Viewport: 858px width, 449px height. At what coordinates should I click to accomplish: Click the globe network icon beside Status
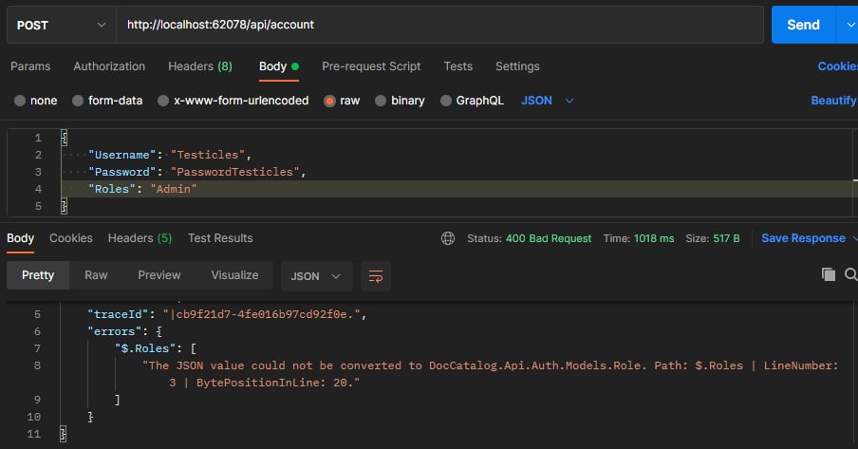[x=448, y=238]
